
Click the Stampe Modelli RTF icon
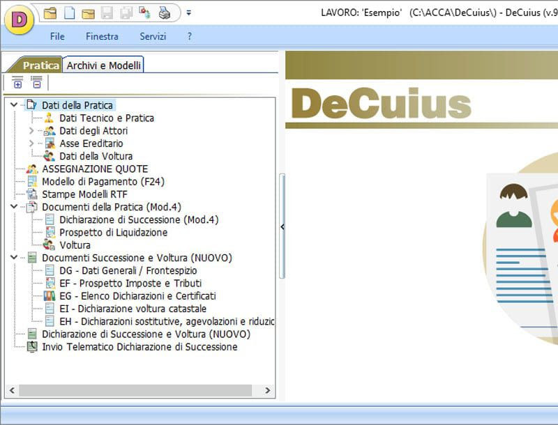(32, 194)
